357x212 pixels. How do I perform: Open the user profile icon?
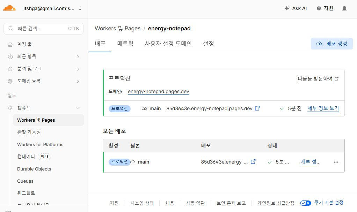point(344,8)
